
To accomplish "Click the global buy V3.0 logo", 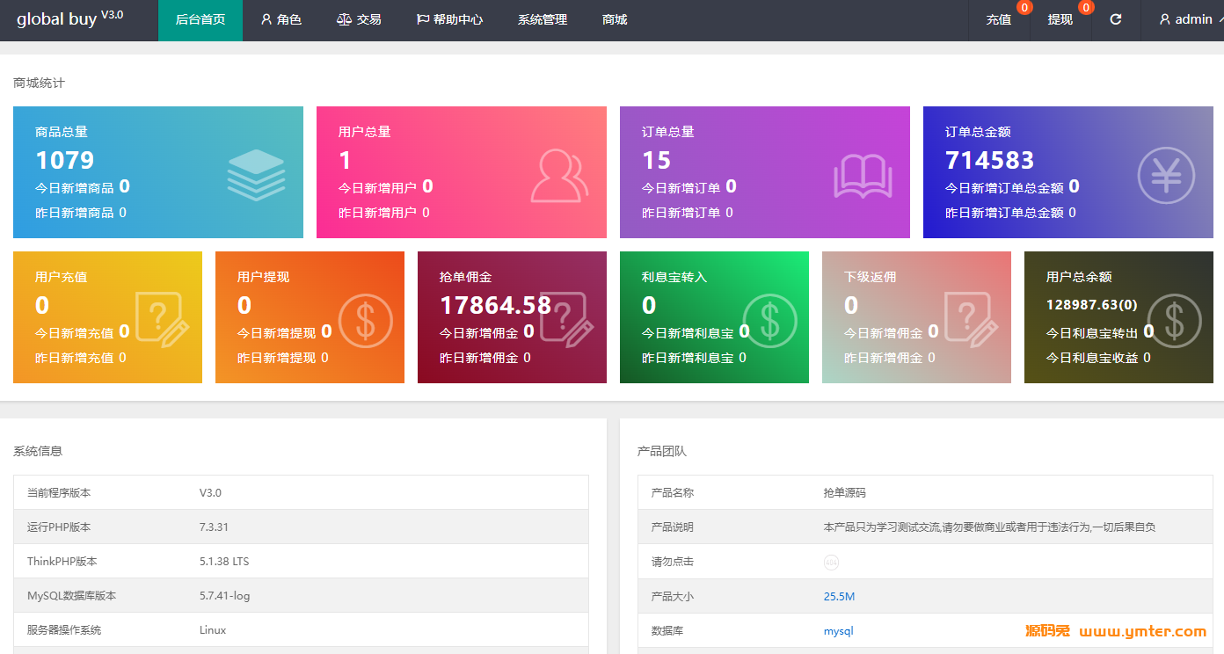I will click(x=70, y=18).
